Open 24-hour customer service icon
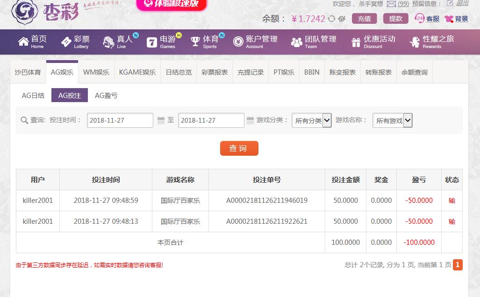Image resolution: width=480 pixels, height=297 pixels. (x=419, y=19)
